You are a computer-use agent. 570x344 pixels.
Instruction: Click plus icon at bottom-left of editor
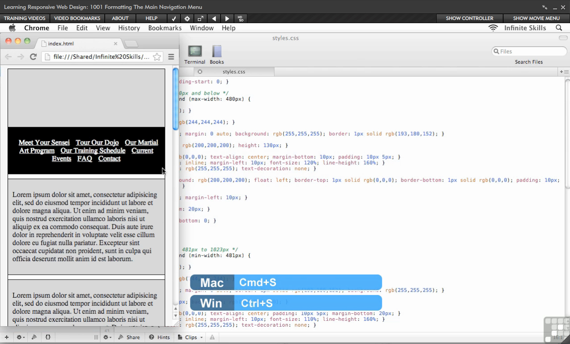6,337
